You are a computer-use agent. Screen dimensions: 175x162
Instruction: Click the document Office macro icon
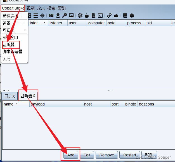click(x=94, y=15)
